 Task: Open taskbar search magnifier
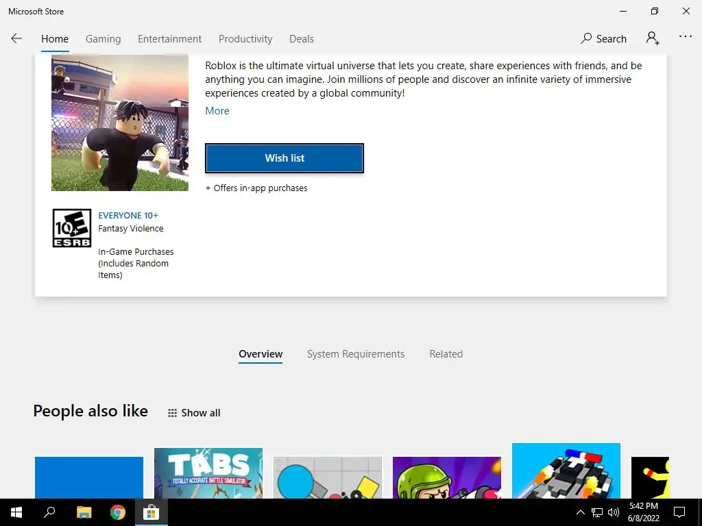49,512
